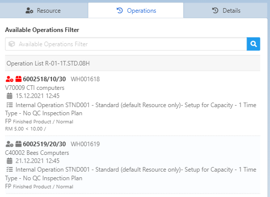Focus the Available Operations Filter input

(126, 44)
